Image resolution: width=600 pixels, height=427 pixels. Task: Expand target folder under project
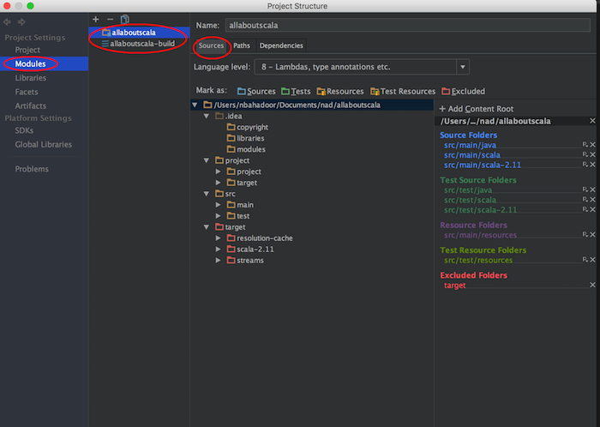click(218, 183)
